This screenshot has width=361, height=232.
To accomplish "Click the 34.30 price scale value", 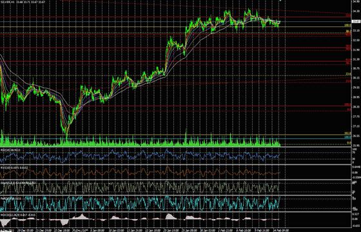I will 356,11.
